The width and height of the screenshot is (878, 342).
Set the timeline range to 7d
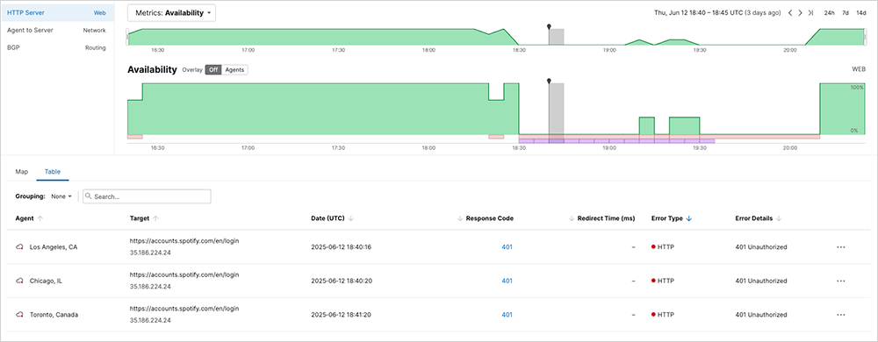(846, 13)
